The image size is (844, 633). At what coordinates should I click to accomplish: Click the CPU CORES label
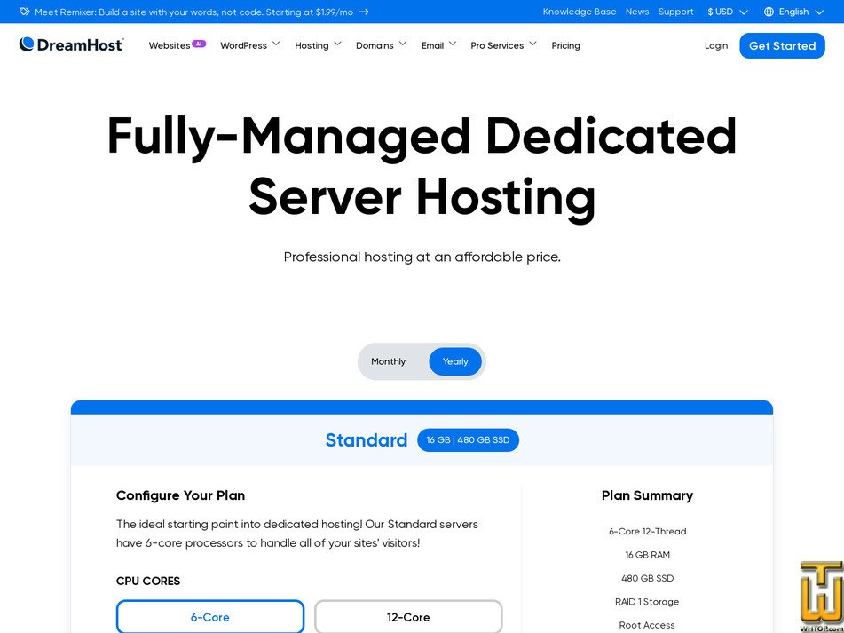click(148, 581)
